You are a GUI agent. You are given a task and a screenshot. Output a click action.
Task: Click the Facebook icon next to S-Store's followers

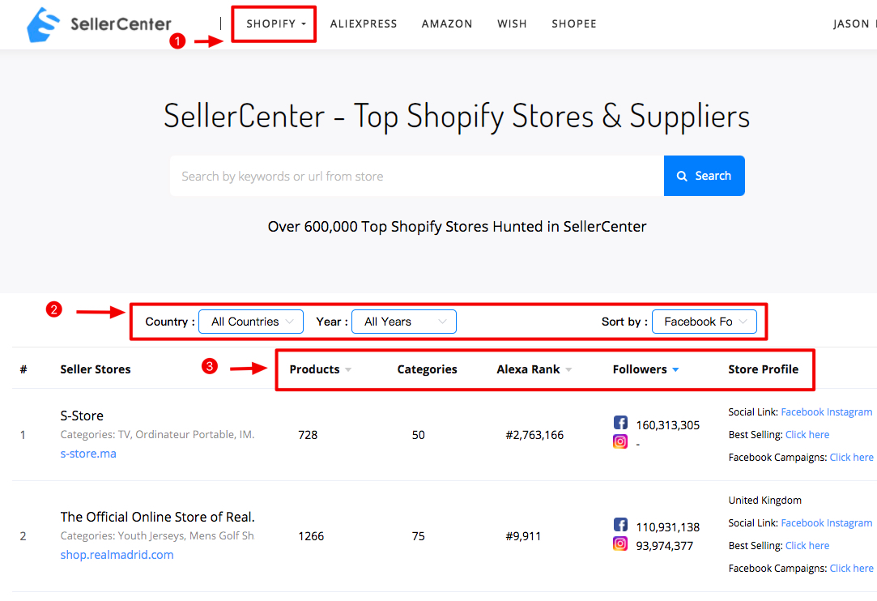point(620,422)
